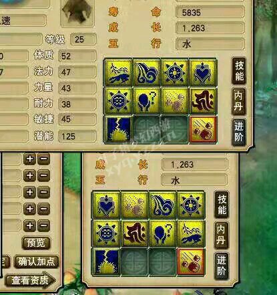
Task: Switch to 内丹 tab in lower panel
Action: (x=221, y=235)
